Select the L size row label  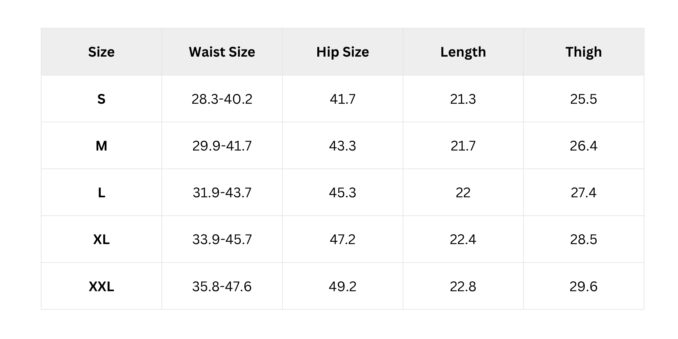pyautogui.click(x=101, y=193)
